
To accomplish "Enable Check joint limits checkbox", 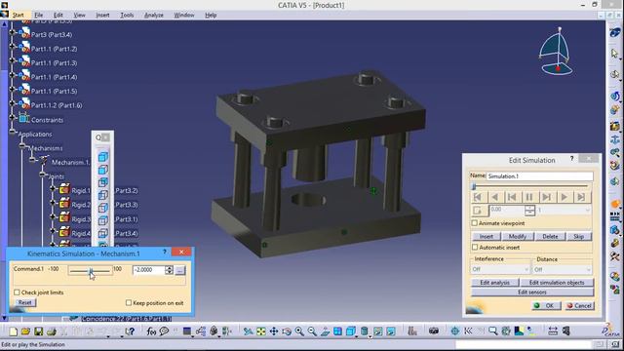I will (x=17, y=292).
